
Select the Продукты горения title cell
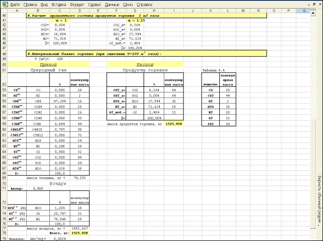[x=145, y=70]
